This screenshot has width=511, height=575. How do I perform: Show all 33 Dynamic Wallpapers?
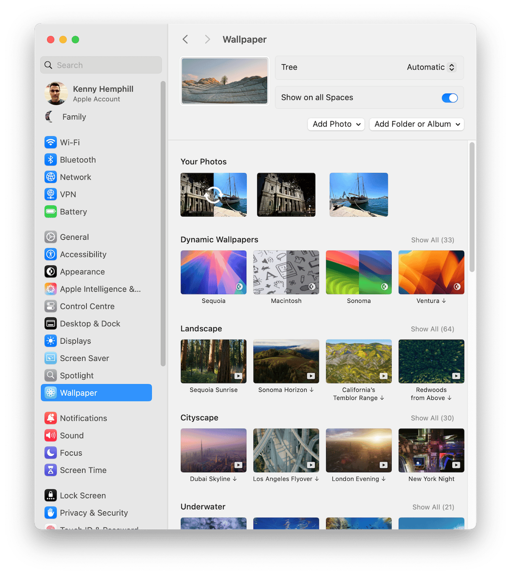click(x=432, y=240)
